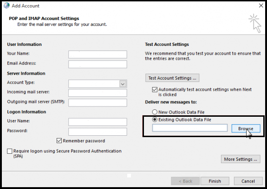This screenshot has height=189, width=267.
Task: Click the Outlook globe icon in title bar
Action: coord(7,6)
